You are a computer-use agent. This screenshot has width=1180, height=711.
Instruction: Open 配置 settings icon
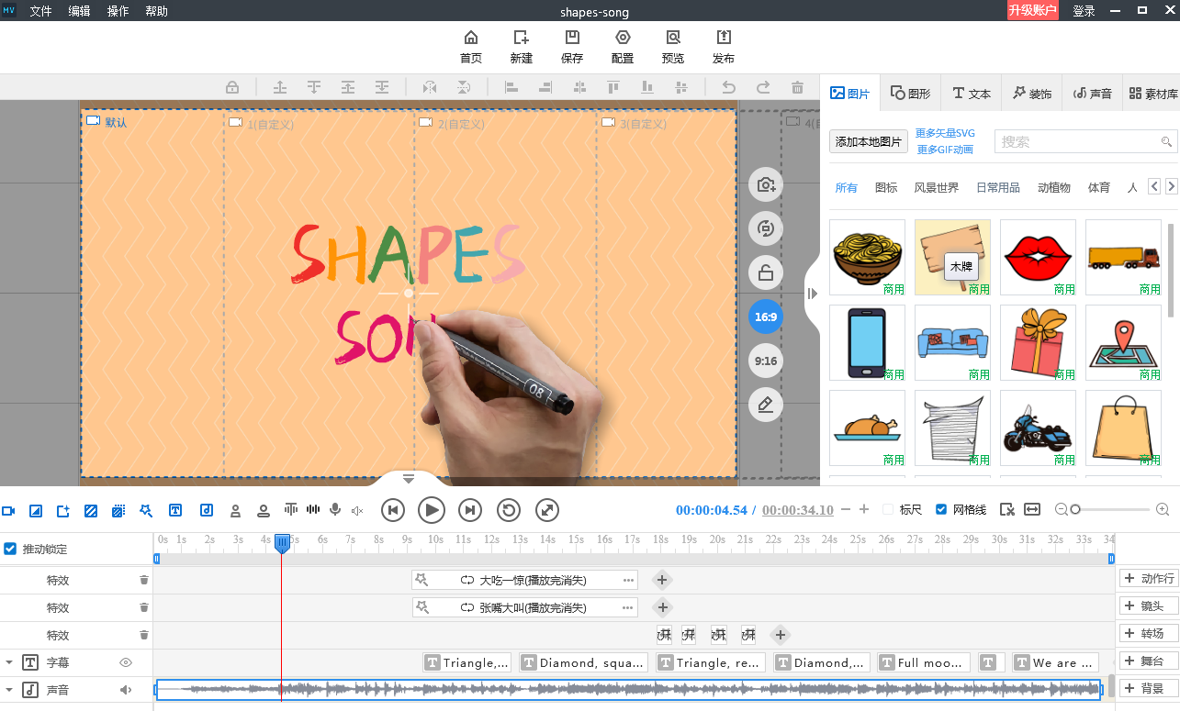pos(623,38)
